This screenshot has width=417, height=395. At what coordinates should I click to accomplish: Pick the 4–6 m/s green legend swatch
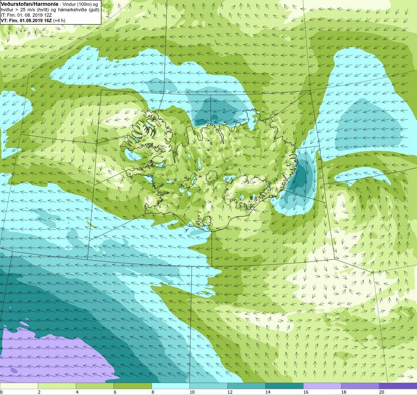[95, 386]
